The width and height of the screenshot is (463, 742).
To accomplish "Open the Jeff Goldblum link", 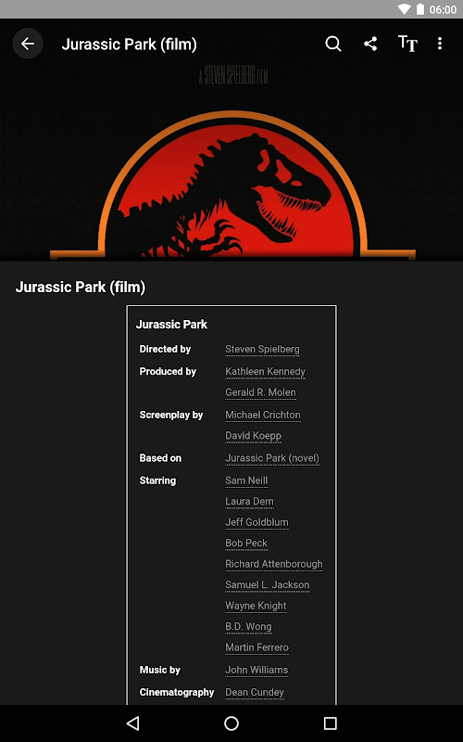I will (257, 522).
